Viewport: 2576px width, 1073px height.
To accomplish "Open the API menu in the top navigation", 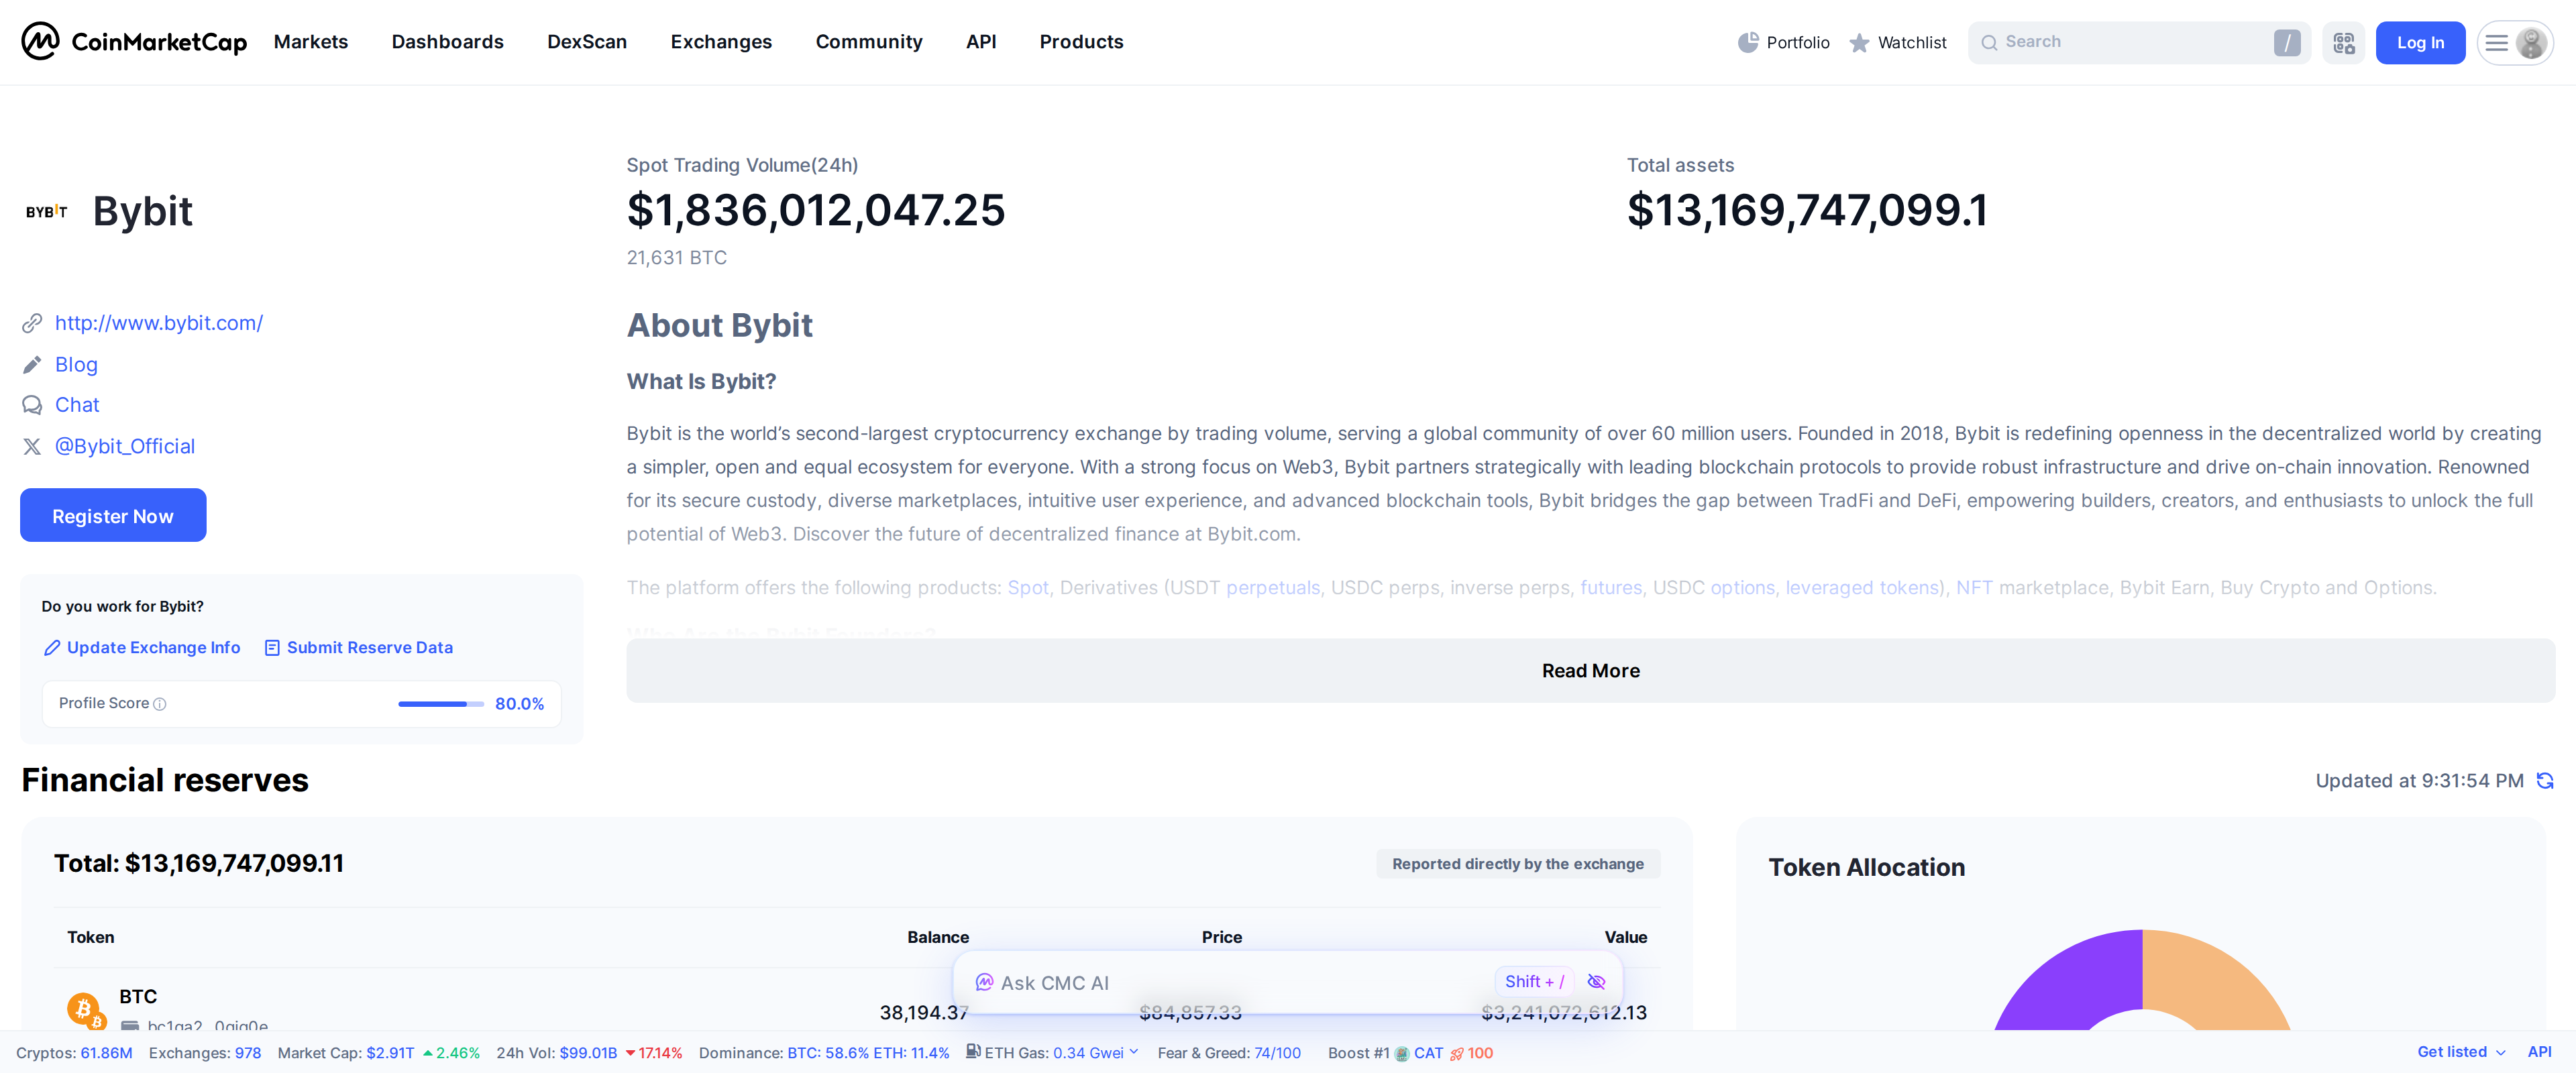I will [x=981, y=42].
